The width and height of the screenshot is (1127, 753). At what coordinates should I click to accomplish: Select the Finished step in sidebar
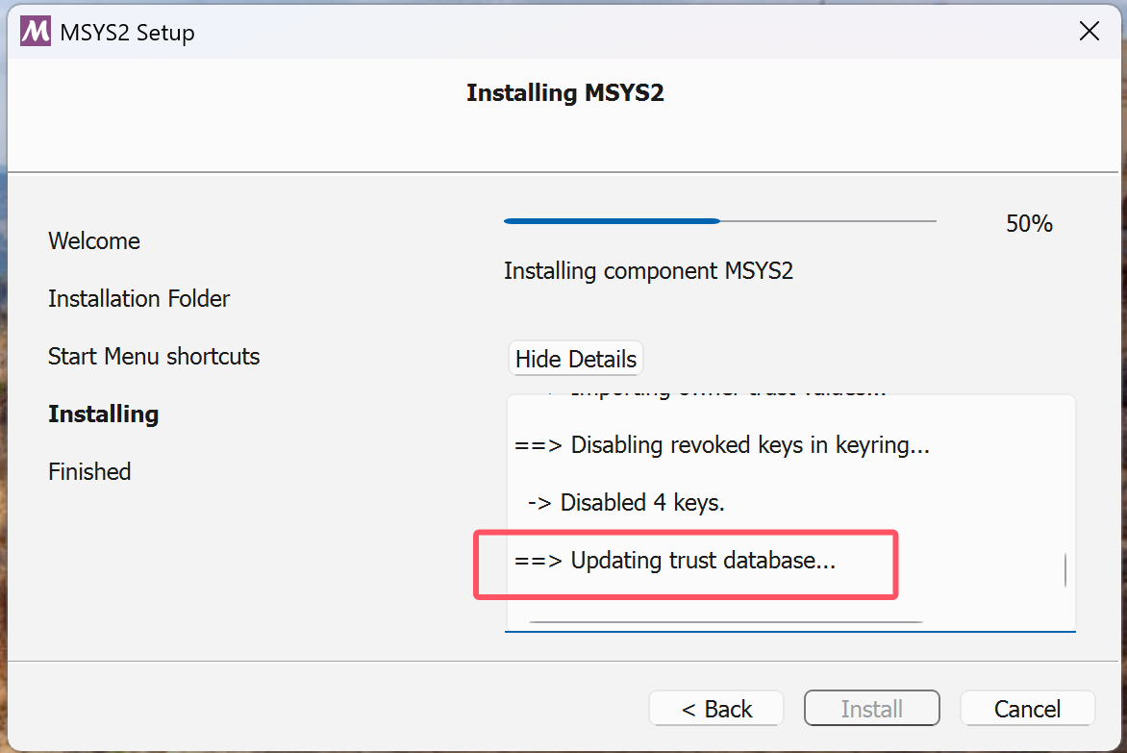pos(89,472)
